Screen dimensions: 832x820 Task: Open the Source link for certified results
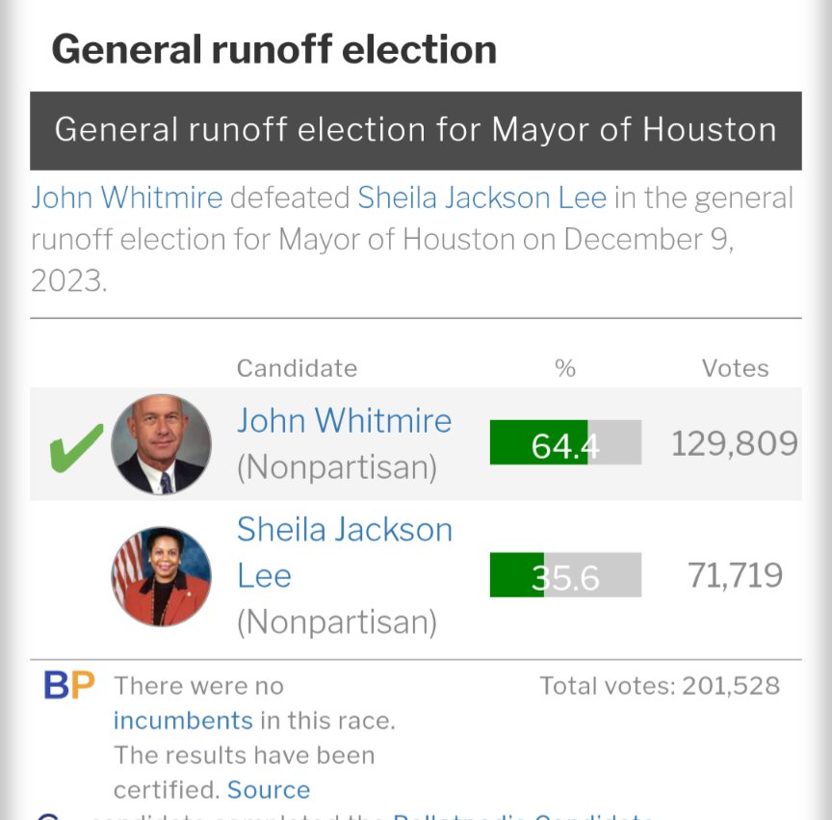click(x=269, y=790)
